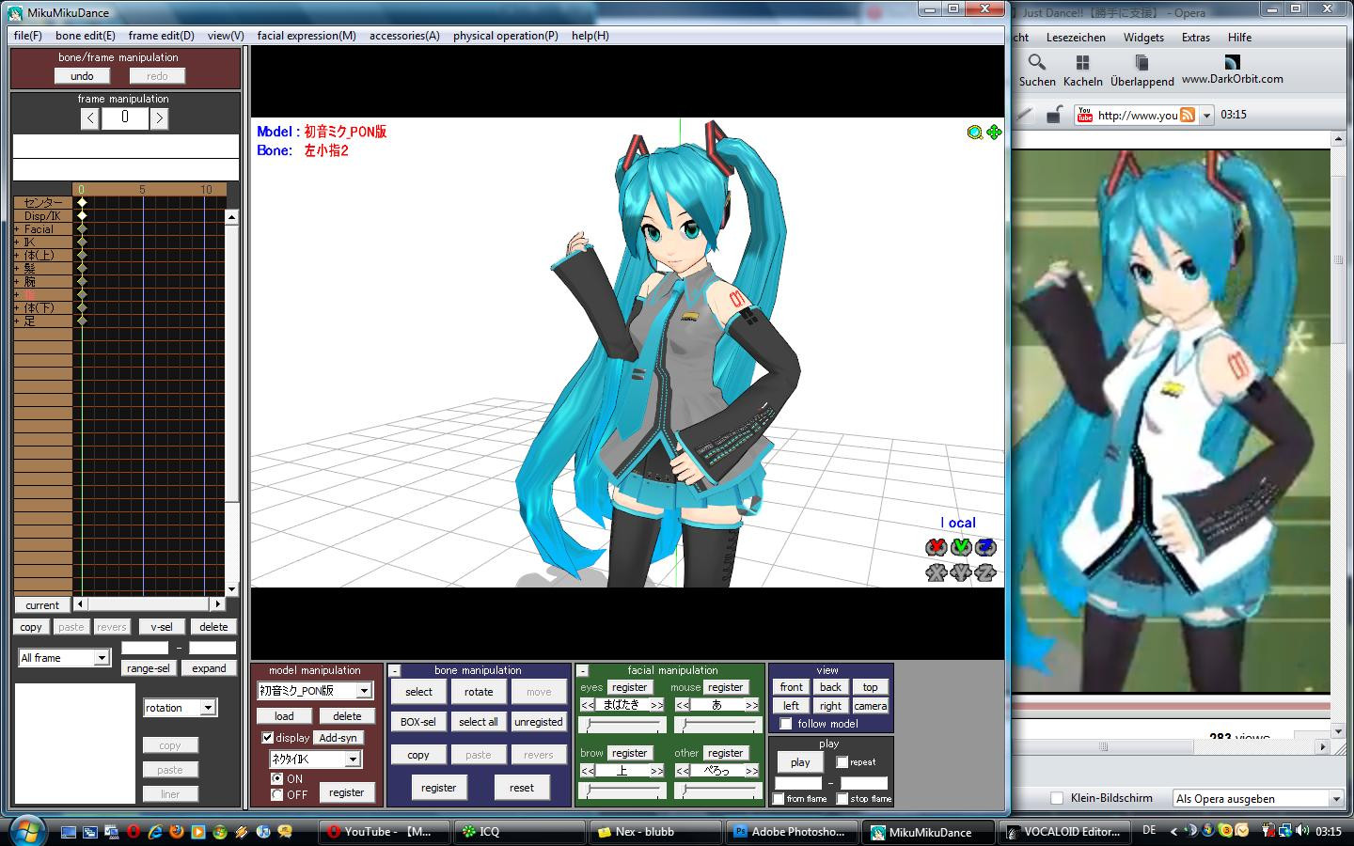Click the gray Z move axis icon

[x=984, y=572]
